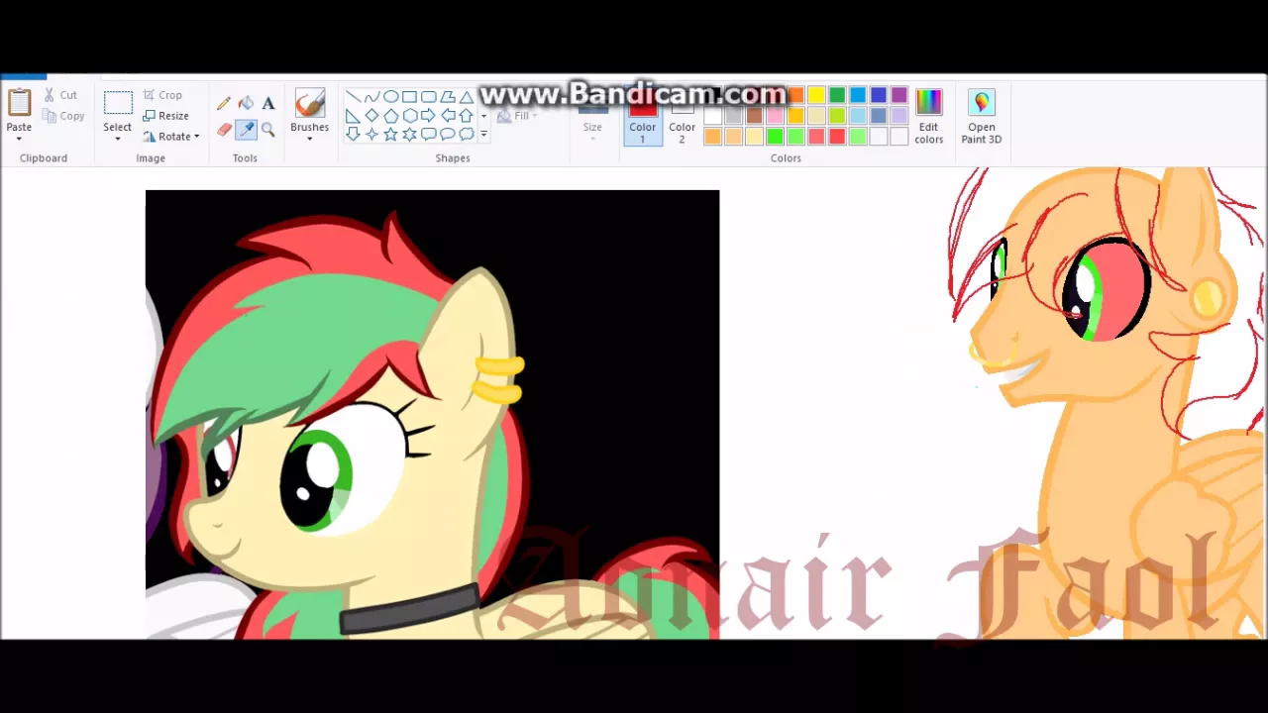
Task: Expand the Brushes dropdown arrow
Action: (310, 139)
